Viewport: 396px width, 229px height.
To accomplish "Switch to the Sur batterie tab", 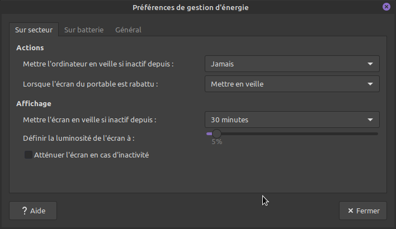I will [84, 30].
